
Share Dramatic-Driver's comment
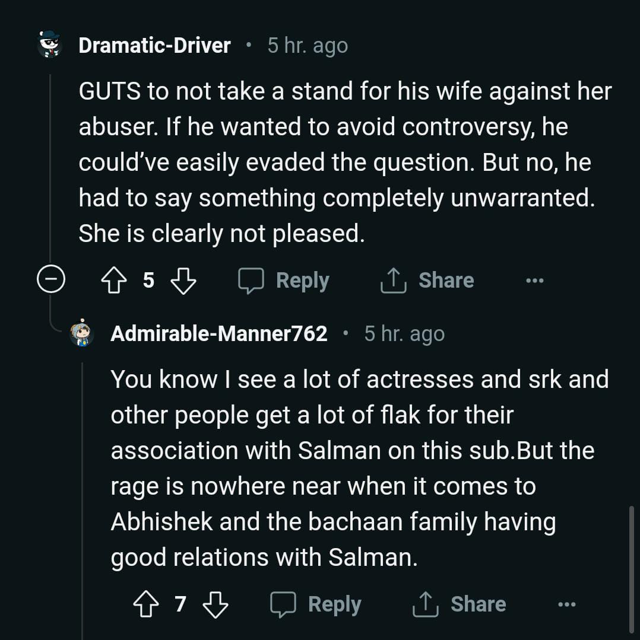coord(427,281)
